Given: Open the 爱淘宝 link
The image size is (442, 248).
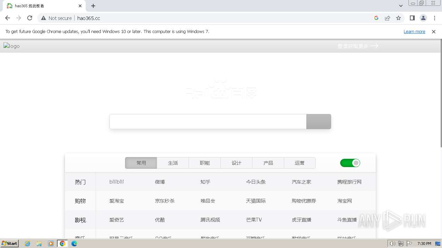Looking at the screenshot, I should tap(117, 201).
